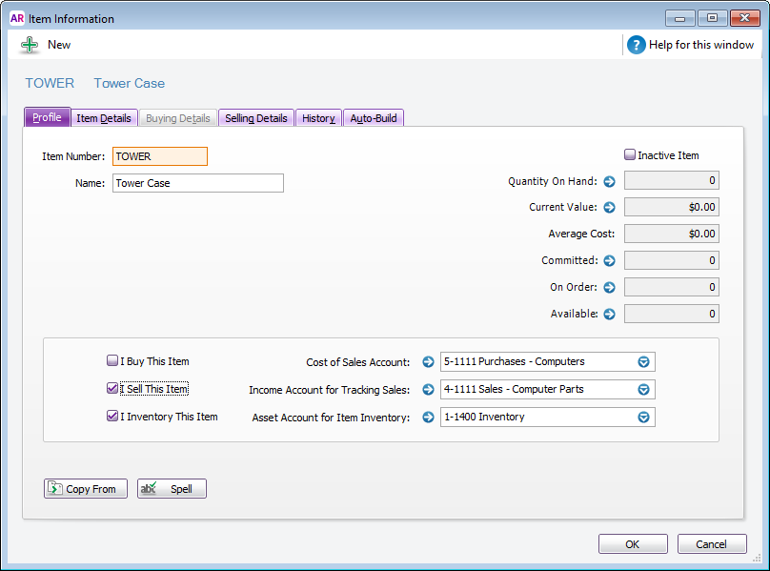Click the On Order zoom arrow
This screenshot has height=571, width=770.
(610, 287)
